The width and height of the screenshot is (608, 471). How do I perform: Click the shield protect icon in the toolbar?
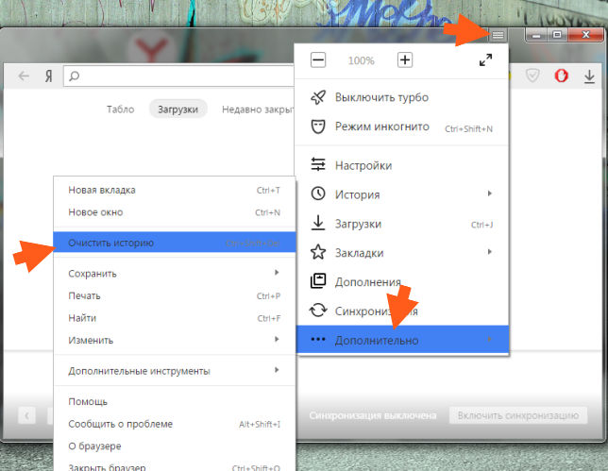(x=532, y=76)
